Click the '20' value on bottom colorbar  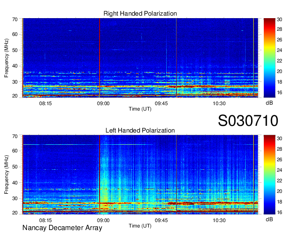(279, 191)
